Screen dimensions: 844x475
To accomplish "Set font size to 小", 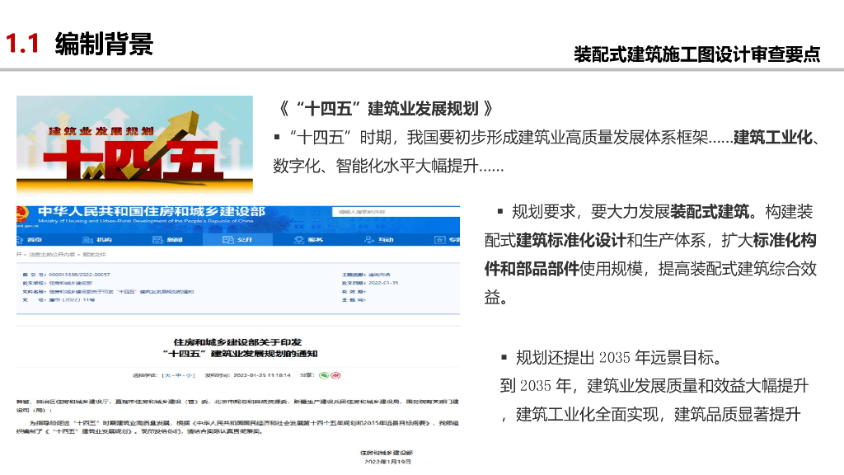I will [x=190, y=375].
